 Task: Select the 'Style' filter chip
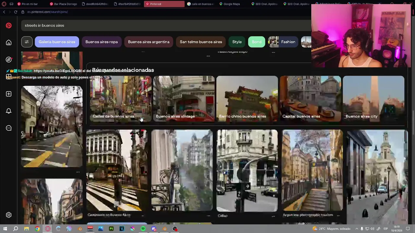(237, 42)
